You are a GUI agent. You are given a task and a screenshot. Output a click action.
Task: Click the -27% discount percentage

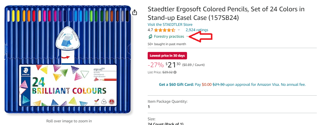(155, 65)
